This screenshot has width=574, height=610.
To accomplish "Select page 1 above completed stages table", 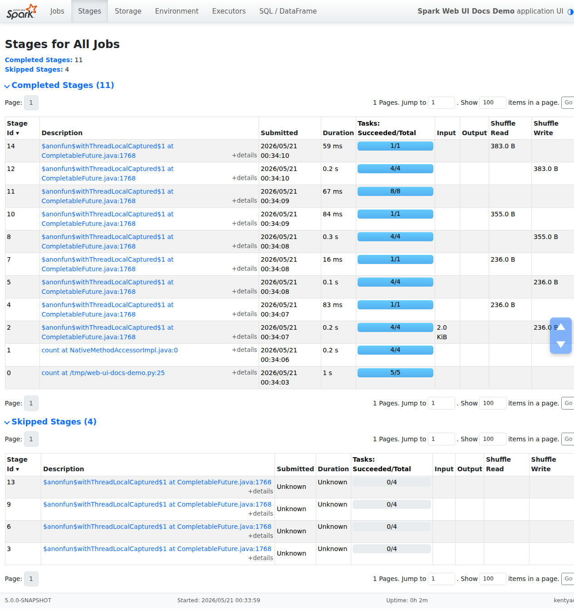I will click(31, 102).
